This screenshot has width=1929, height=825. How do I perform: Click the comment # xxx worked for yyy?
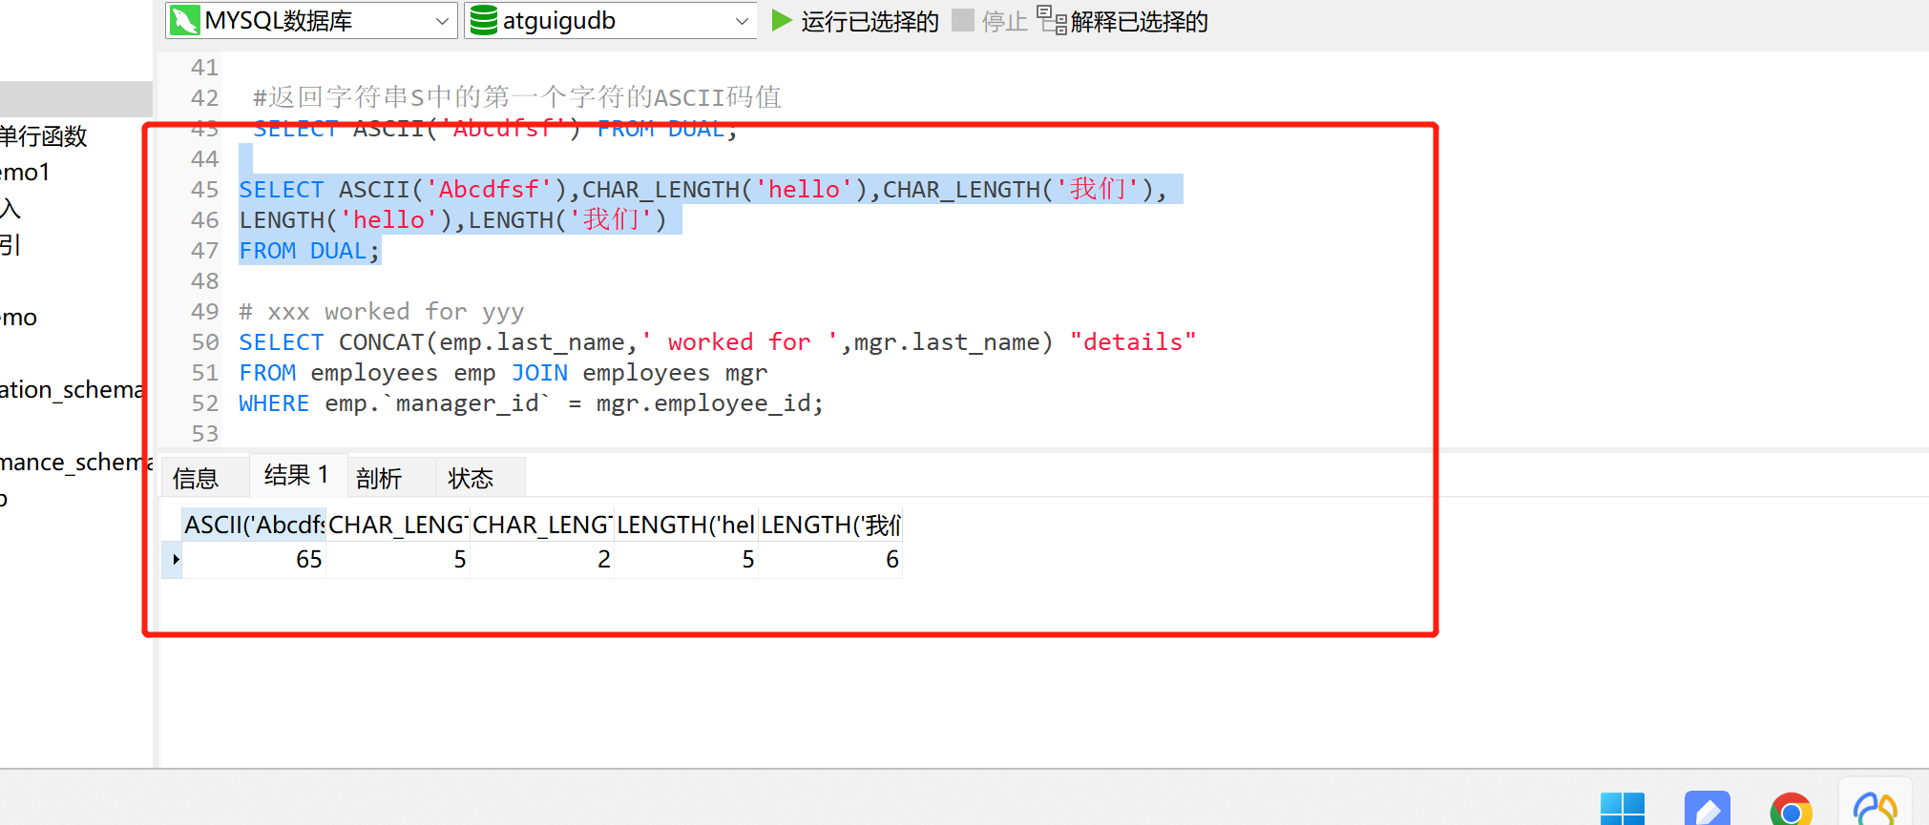[381, 312]
